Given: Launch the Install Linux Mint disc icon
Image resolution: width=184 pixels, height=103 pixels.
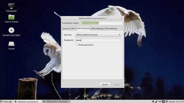Looking at the screenshot, I should [x=11, y=30].
